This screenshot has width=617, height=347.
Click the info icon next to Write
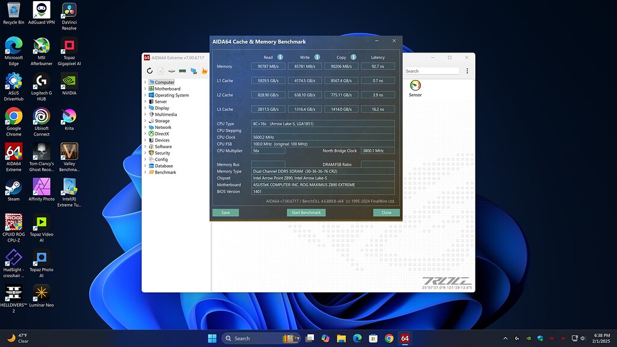[317, 57]
